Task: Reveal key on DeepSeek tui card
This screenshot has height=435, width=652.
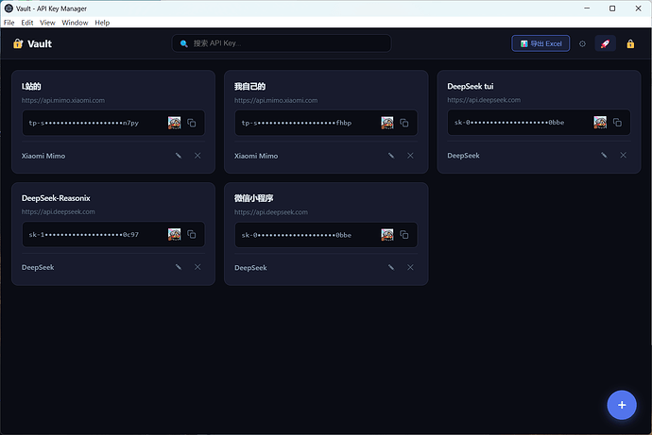Action: click(x=600, y=123)
